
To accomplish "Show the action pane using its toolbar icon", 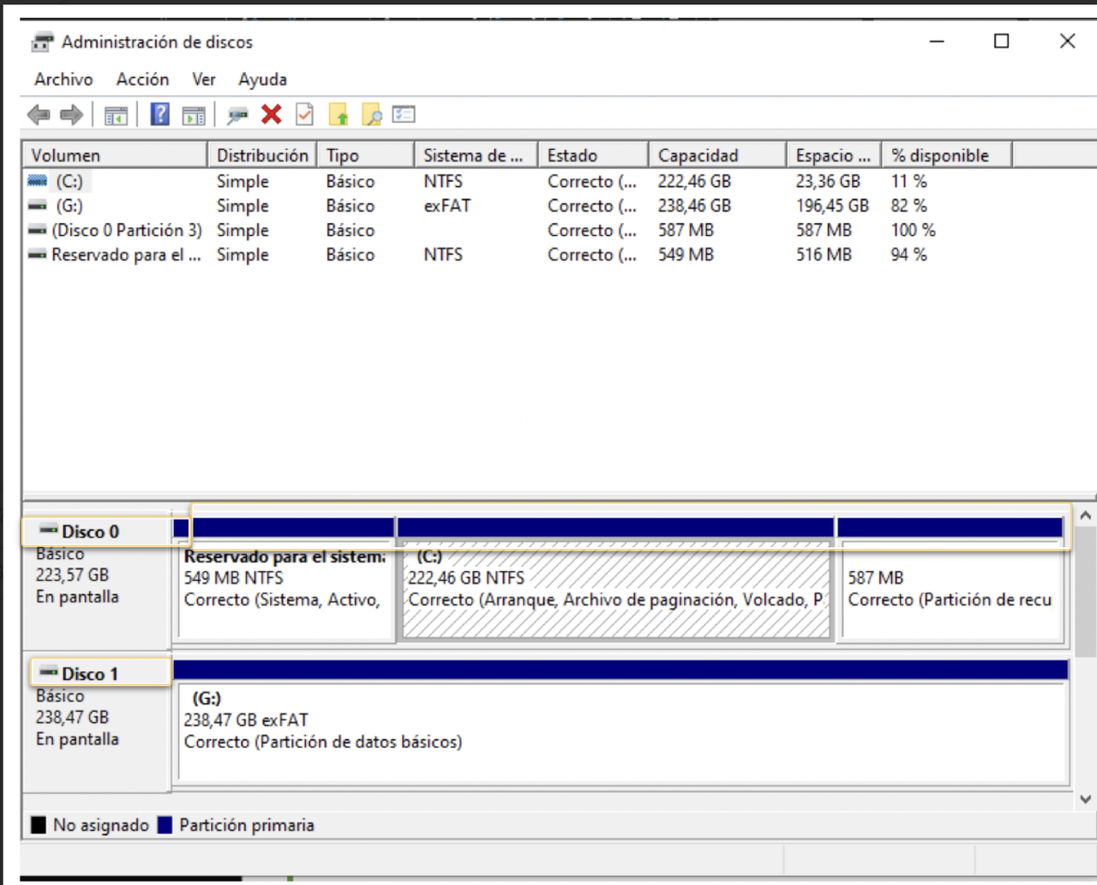I will point(194,114).
